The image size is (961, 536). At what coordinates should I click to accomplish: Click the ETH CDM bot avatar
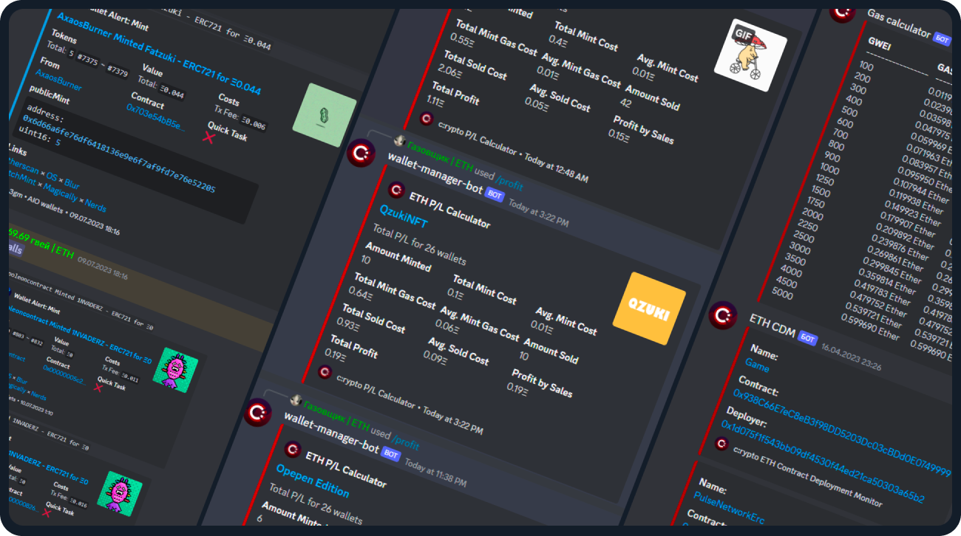[x=722, y=315]
